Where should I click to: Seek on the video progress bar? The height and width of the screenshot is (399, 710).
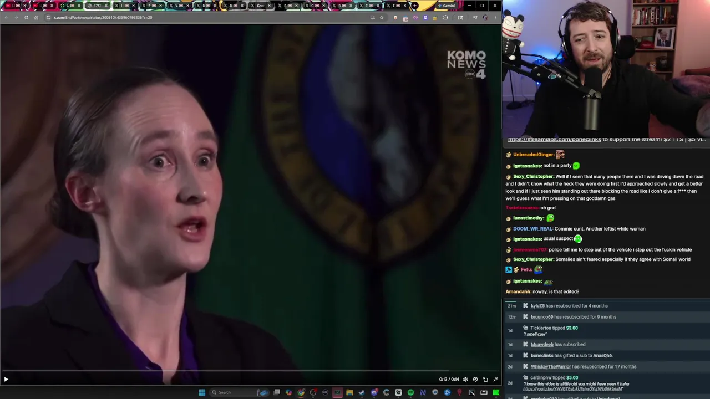pyautogui.click(x=251, y=371)
